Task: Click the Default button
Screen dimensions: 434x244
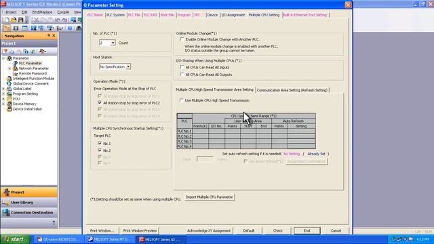Action: pos(249,230)
